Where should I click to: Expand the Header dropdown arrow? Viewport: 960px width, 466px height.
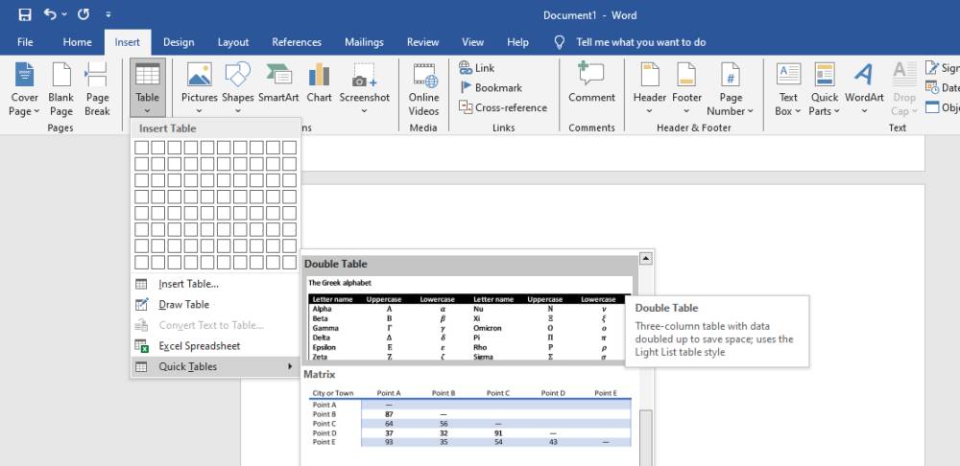650,111
